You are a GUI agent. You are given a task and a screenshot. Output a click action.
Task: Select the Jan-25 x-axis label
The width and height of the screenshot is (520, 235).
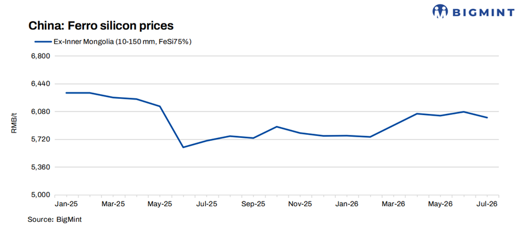66,204
